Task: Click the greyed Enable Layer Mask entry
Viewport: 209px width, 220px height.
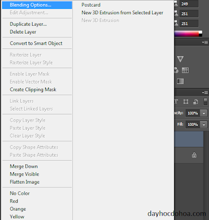Action: point(30,74)
